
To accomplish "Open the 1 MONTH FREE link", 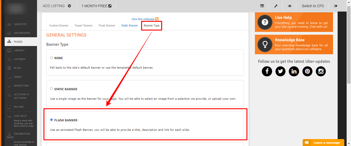I will coord(96,6).
